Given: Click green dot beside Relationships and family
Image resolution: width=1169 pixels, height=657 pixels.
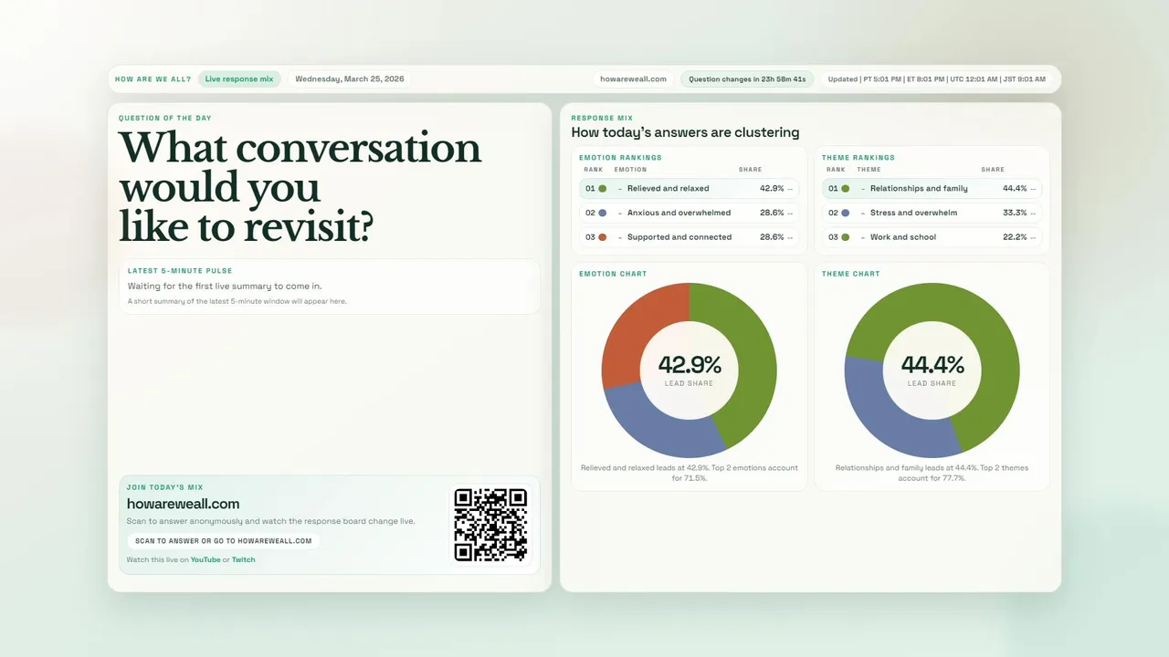Looking at the screenshot, I should click(846, 189).
